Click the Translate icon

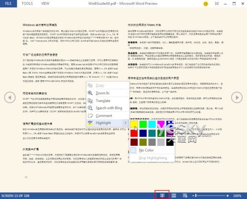pos(90,100)
